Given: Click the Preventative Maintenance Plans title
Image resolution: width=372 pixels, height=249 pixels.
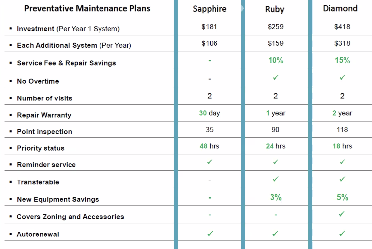Looking at the screenshot, I should point(87,8).
